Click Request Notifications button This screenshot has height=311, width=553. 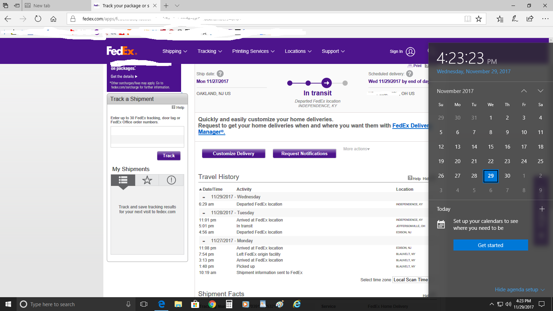point(304,153)
